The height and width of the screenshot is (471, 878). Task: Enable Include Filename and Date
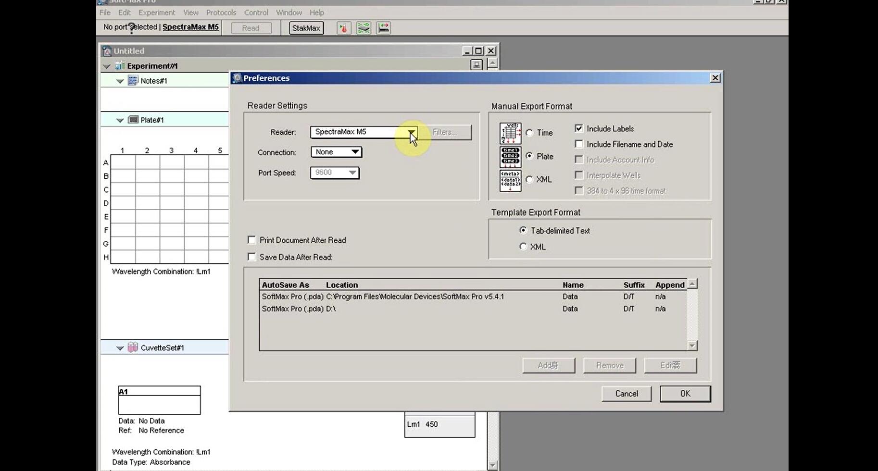point(579,144)
